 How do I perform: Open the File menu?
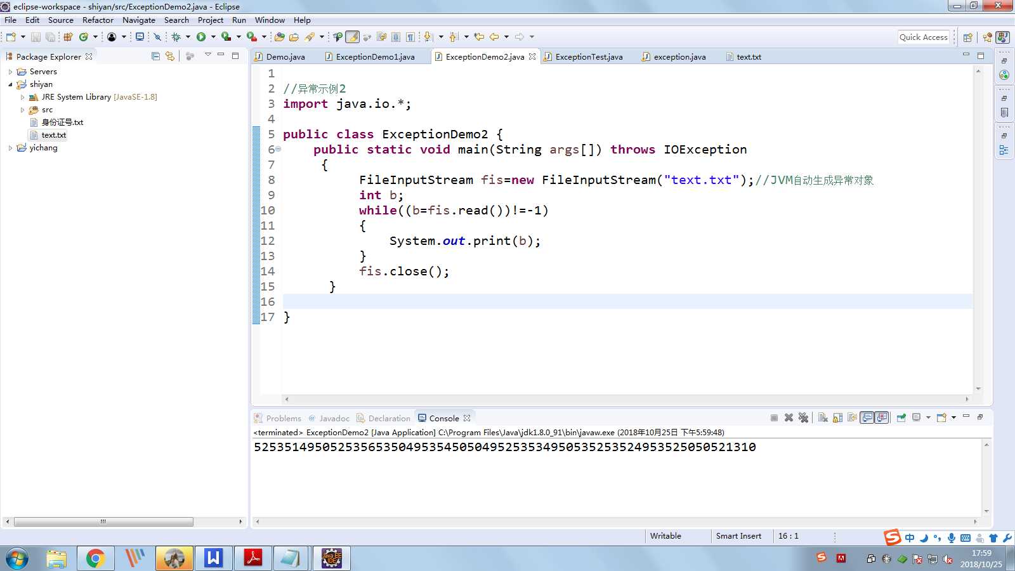click(x=11, y=20)
